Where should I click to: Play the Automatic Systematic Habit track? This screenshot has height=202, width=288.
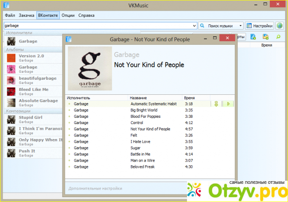[x=228, y=104]
